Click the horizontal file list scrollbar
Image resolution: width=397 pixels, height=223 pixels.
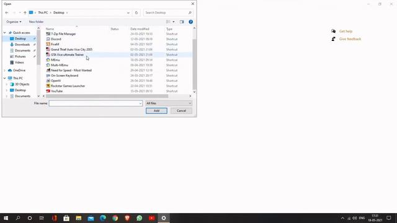tap(107, 96)
